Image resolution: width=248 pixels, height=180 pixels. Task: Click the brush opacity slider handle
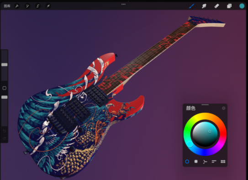tap(5, 97)
